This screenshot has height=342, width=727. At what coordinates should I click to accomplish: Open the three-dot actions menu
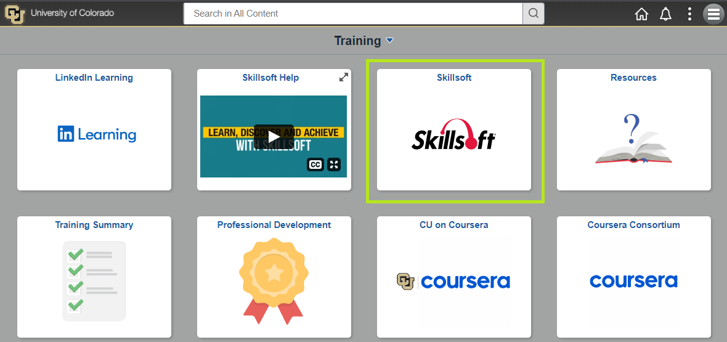coord(689,14)
